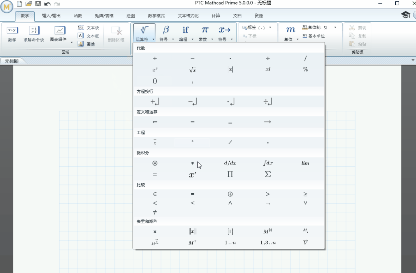Image resolution: width=416 pixels, height=273 pixels.
Task: Go to the 文本格式化 ribbon tab
Action: 188,16
